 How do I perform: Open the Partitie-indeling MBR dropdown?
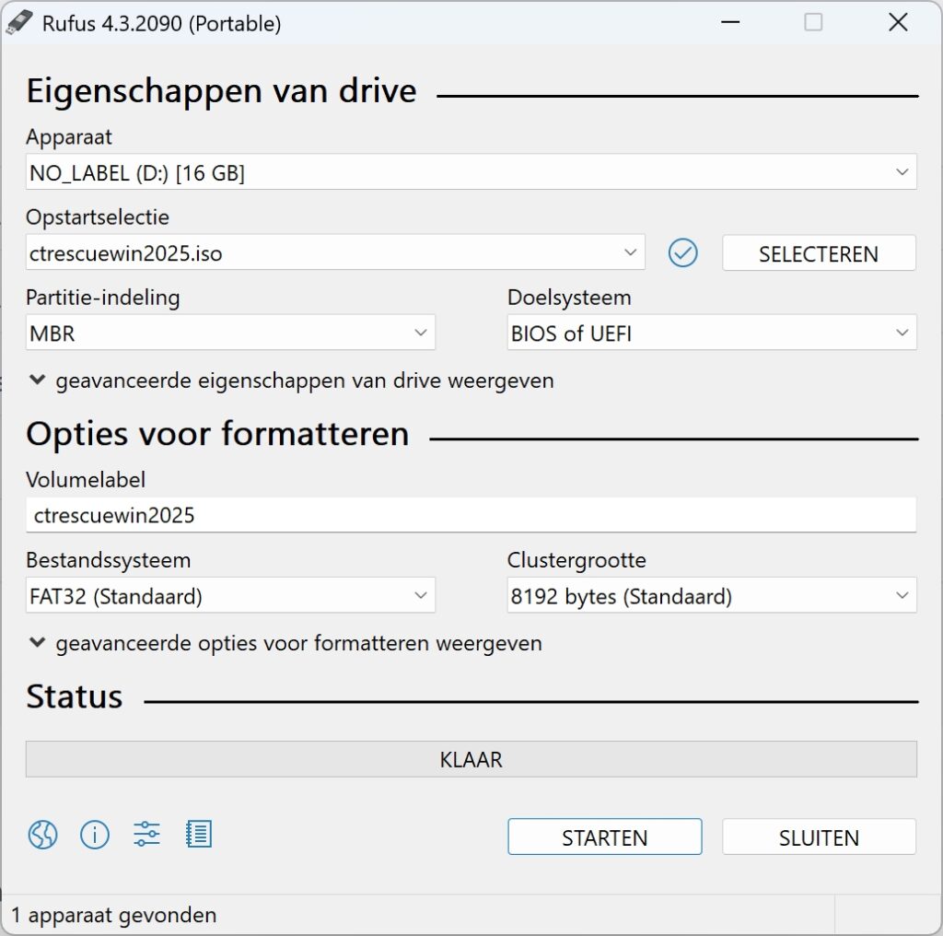coord(230,333)
